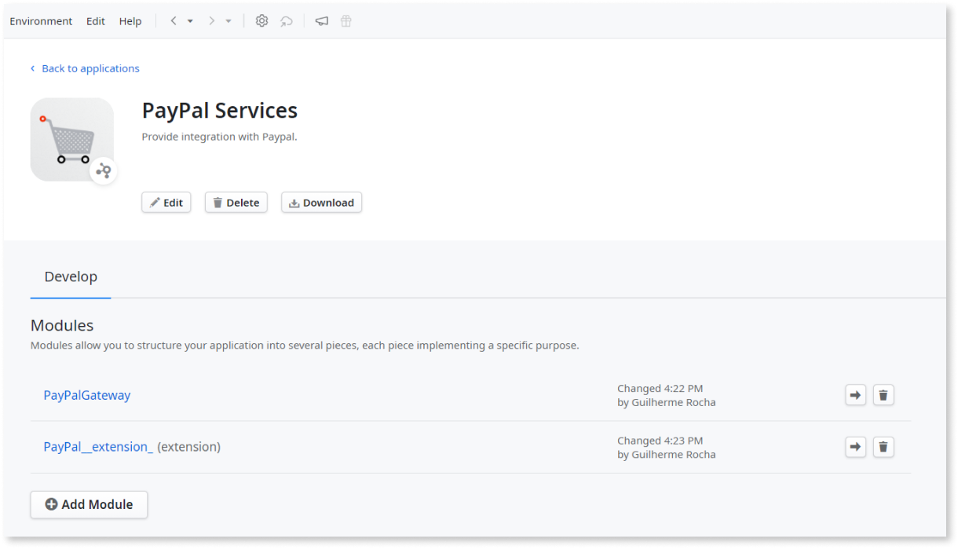The width and height of the screenshot is (958, 549).
Task: Click the Add Module button
Action: pyautogui.click(x=89, y=504)
